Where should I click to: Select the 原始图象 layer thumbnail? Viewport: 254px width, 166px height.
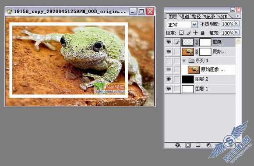[194, 70]
